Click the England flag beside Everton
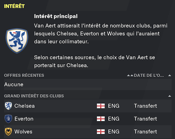 point(101,119)
